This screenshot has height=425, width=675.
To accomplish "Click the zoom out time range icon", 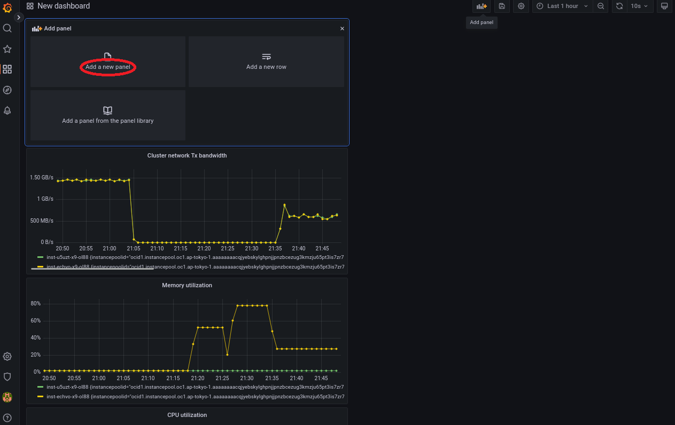I will point(601,6).
